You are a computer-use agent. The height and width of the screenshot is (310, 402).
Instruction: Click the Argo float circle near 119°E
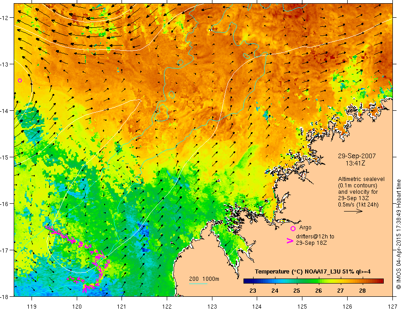pyautogui.click(x=20, y=80)
